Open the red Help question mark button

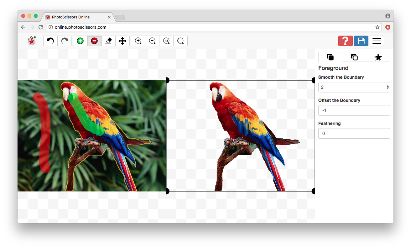coord(345,41)
